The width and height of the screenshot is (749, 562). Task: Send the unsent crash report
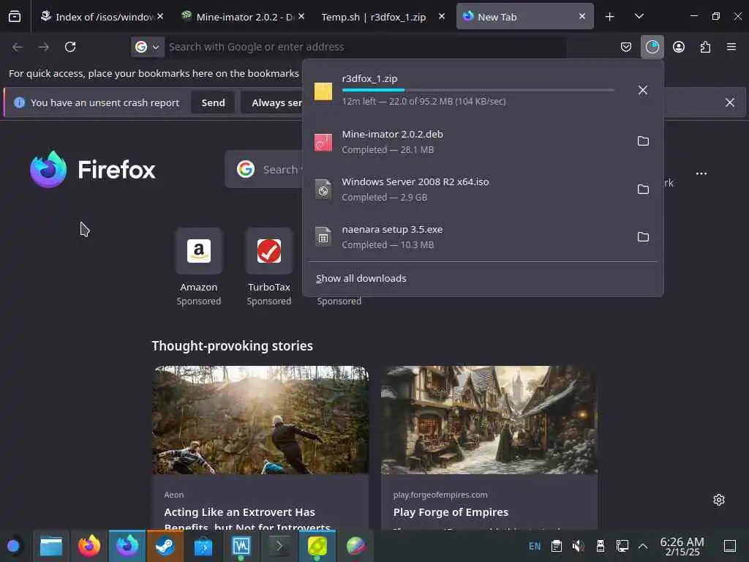213,102
